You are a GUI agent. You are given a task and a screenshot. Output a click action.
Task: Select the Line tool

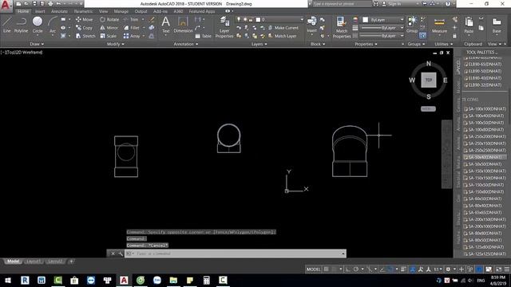[7, 25]
